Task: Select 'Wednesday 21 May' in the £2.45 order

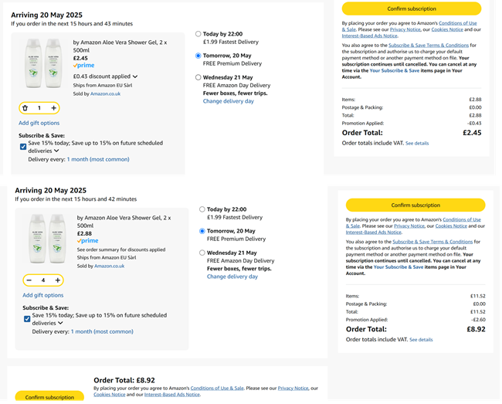Action: coord(198,77)
